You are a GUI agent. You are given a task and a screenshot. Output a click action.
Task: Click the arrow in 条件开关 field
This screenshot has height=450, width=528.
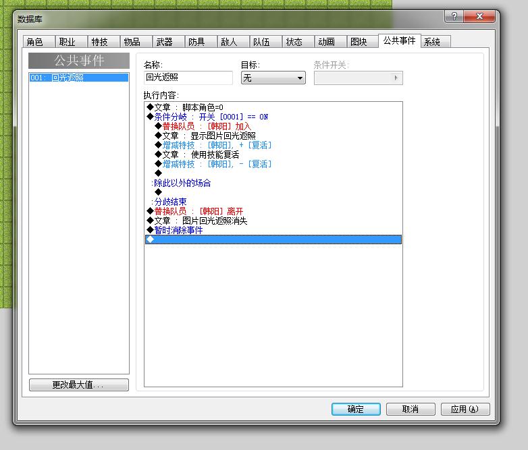click(x=396, y=78)
